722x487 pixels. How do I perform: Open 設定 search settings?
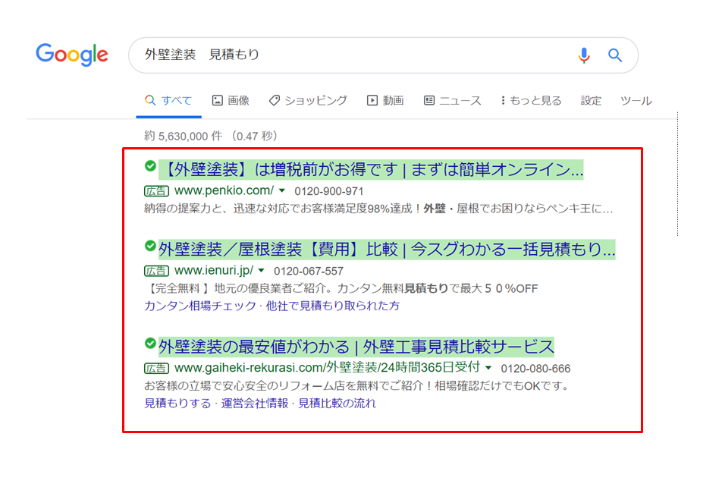pos(592,100)
